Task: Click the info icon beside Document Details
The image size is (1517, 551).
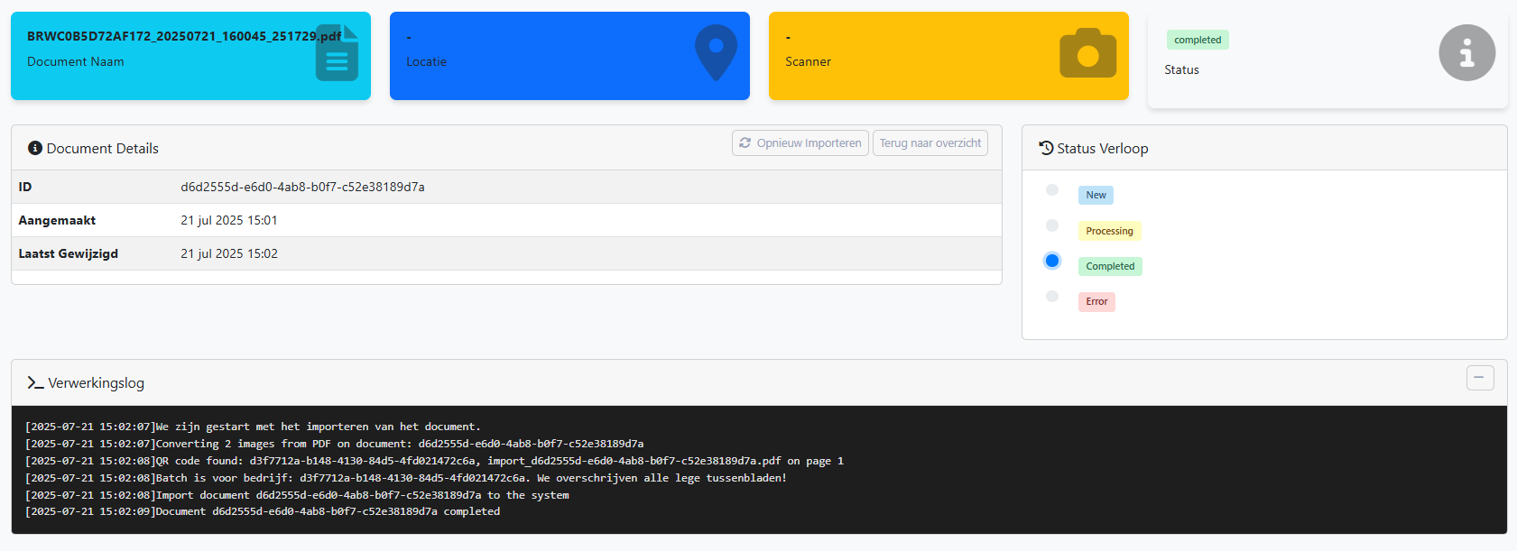Action: (35, 148)
